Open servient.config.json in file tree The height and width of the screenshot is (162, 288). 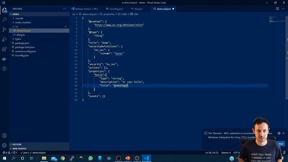point(39,51)
